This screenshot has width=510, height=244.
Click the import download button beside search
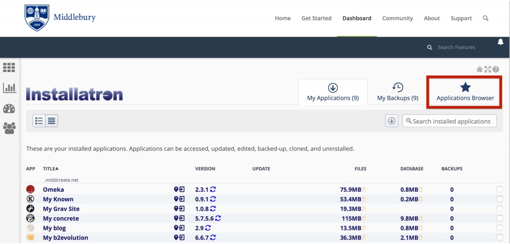pyautogui.click(x=391, y=121)
